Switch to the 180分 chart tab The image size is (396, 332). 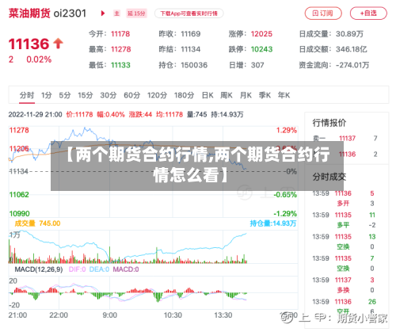coord(184,95)
